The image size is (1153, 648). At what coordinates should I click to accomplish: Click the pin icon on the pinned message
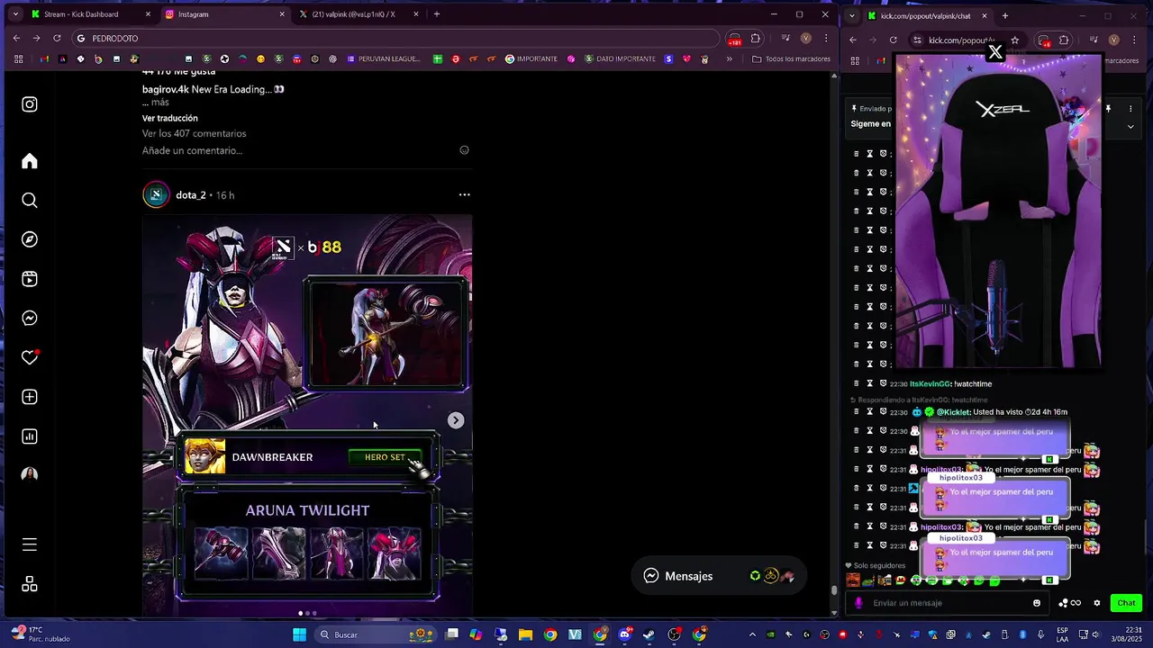point(1108,109)
